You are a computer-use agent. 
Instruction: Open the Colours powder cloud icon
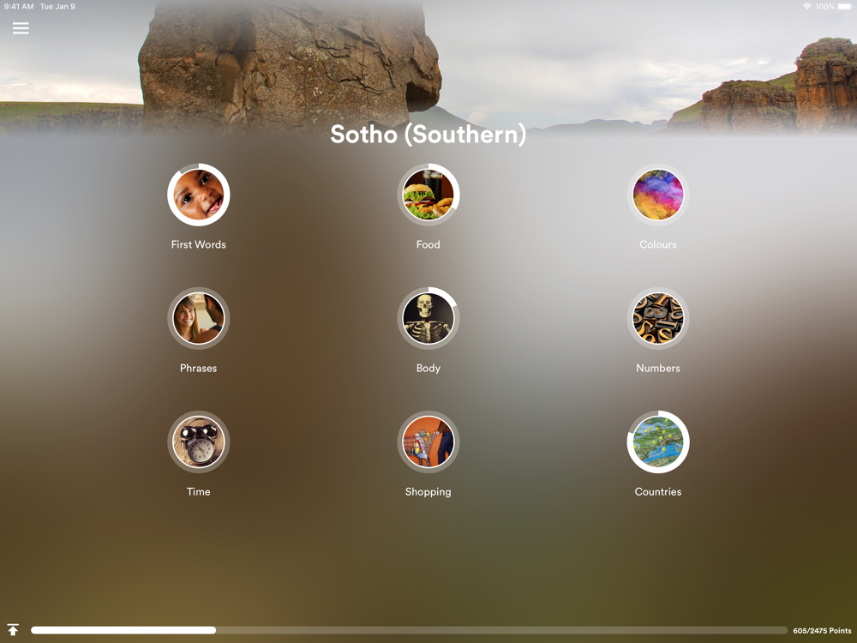click(658, 195)
